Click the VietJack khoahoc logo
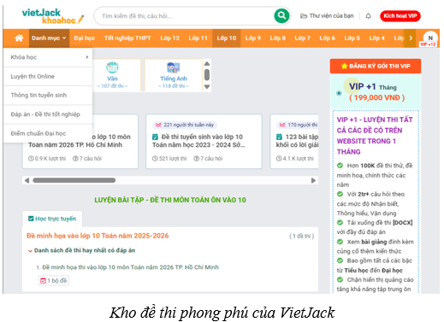The image size is (444, 322). point(53,16)
